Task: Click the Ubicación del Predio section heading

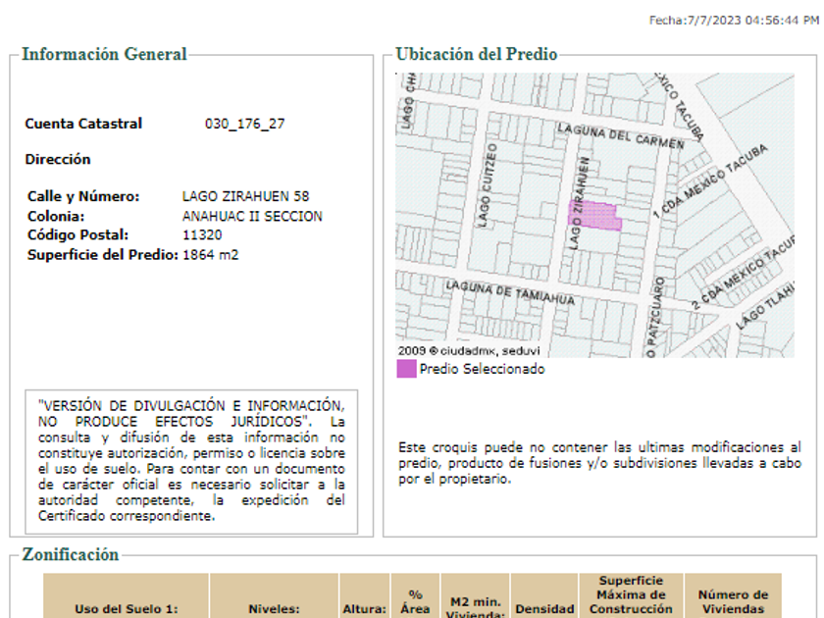Action: (476, 54)
